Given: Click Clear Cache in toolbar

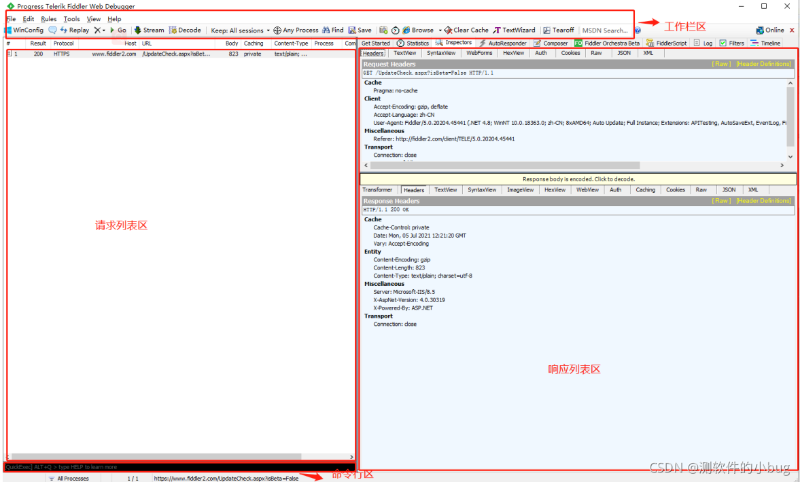Looking at the screenshot, I should 466,30.
